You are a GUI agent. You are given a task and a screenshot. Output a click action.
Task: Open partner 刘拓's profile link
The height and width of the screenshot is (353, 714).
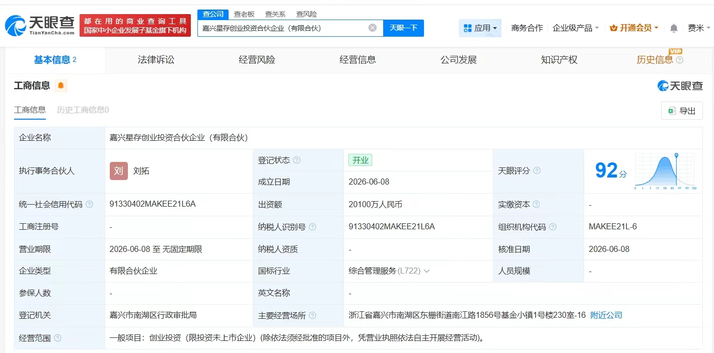click(141, 171)
